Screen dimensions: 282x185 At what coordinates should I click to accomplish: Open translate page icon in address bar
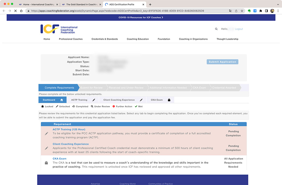(x=230, y=11)
